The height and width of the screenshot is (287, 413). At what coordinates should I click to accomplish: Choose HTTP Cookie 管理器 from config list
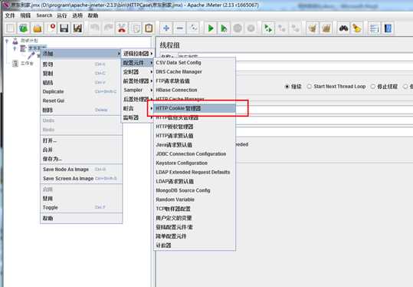(195, 108)
